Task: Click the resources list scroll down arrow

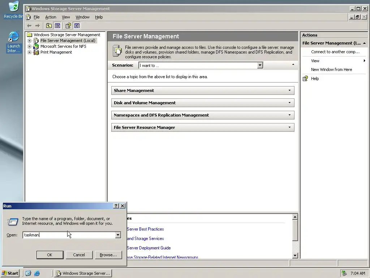Action: tap(295, 255)
